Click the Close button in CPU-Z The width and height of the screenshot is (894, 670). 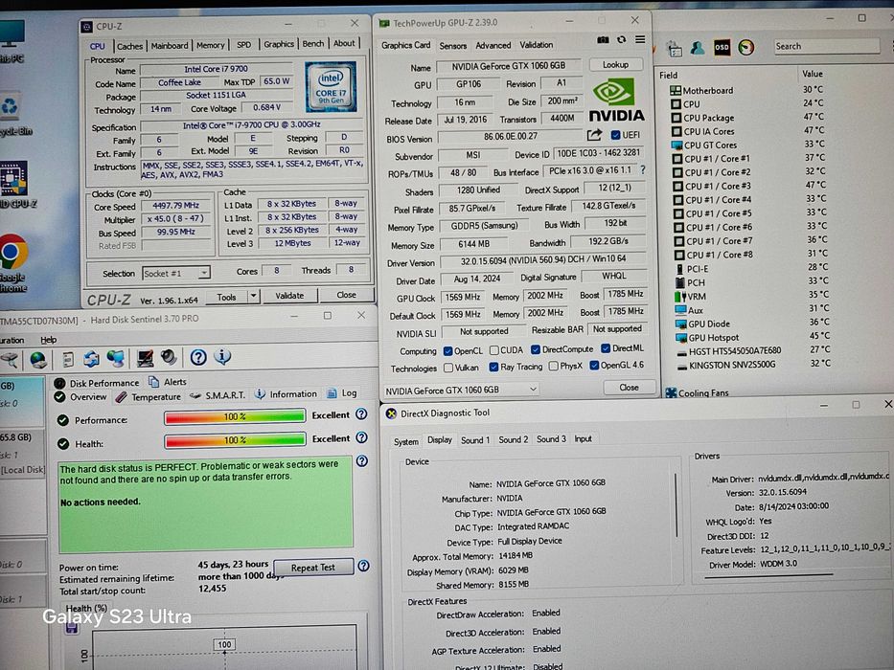click(x=346, y=295)
